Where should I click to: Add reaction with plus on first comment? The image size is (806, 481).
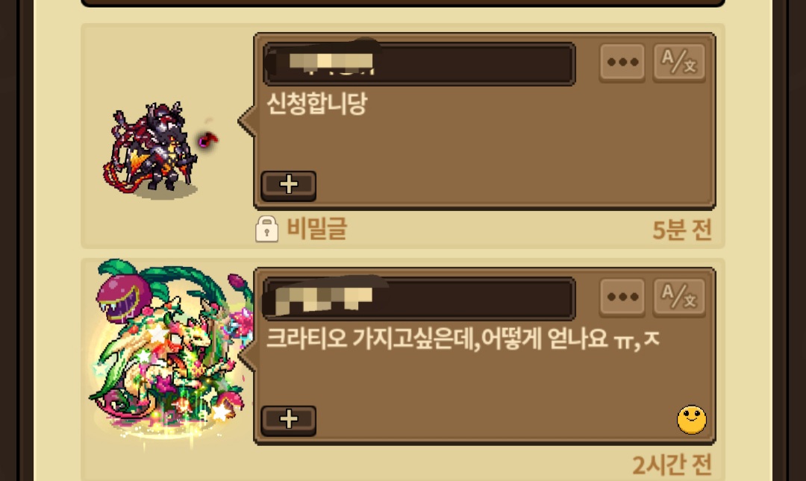tap(288, 186)
